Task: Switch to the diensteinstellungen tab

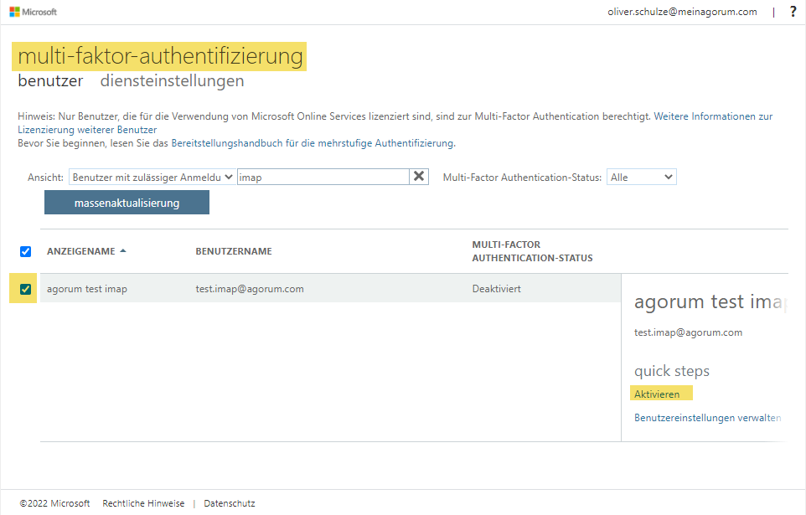Action: click(x=173, y=80)
